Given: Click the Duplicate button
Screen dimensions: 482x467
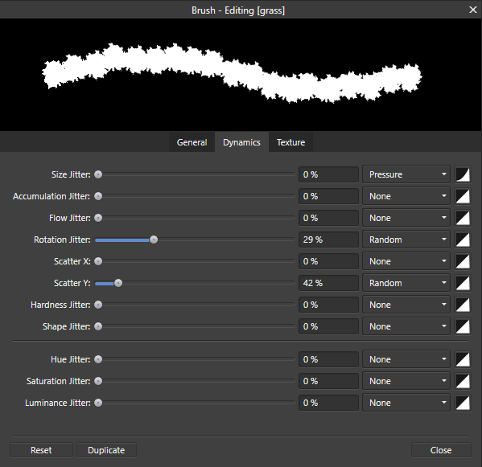Looking at the screenshot, I should (106, 450).
